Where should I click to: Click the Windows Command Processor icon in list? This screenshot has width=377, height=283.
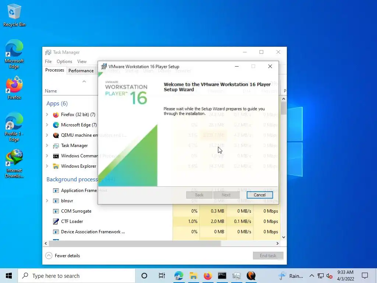click(x=56, y=156)
